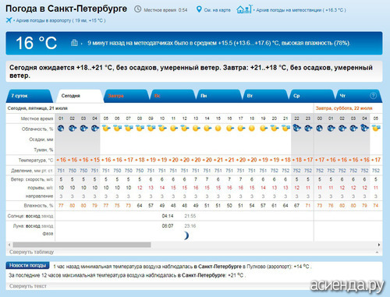Screen dimensions: 390x297
Task: Click the cloudiness icon for hour 08
Action: [x=140, y=129]
